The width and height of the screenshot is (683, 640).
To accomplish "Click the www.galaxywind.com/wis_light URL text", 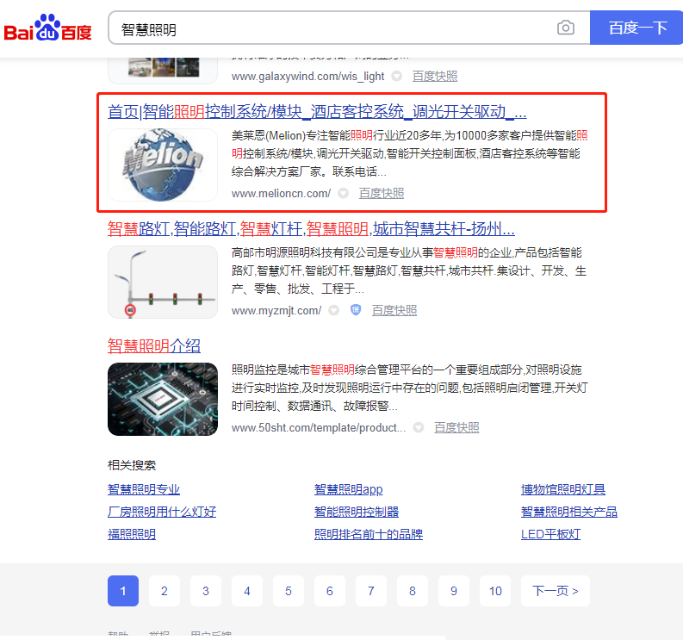I will 308,77.
